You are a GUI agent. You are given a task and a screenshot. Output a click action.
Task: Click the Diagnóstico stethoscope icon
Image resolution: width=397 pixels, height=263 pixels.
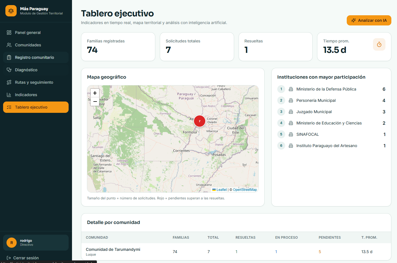pyautogui.click(x=9, y=70)
